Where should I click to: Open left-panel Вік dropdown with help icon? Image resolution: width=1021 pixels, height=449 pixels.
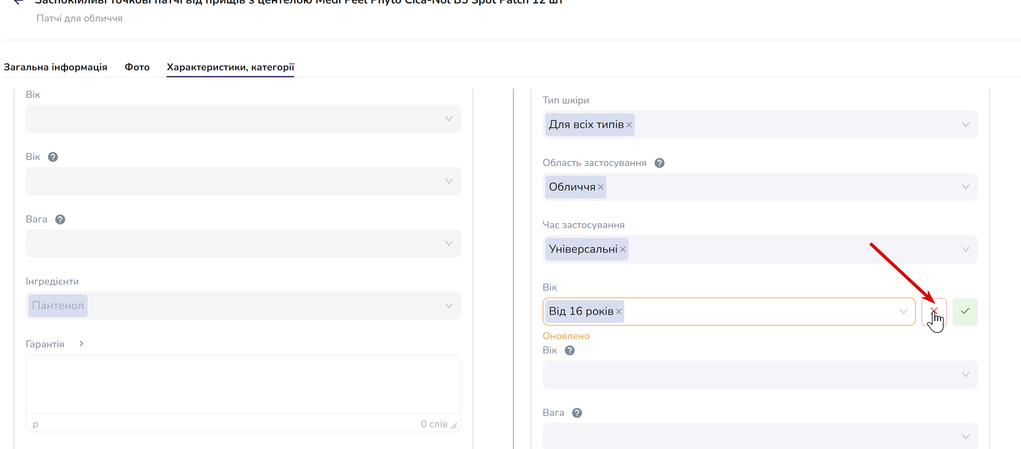tap(243, 181)
